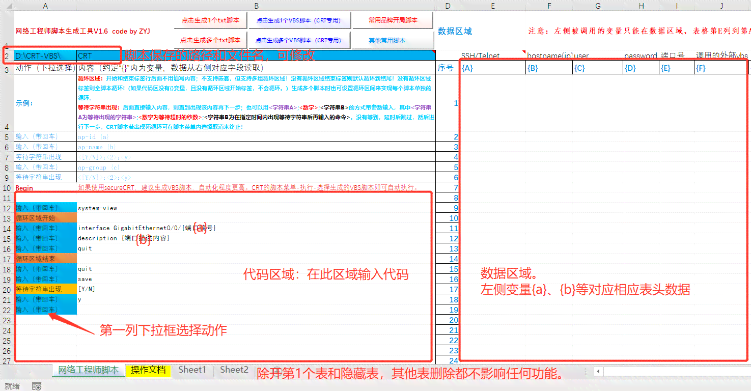751x391 pixels.
Task: Click the 就绪 status indicator
Action: tap(12, 386)
